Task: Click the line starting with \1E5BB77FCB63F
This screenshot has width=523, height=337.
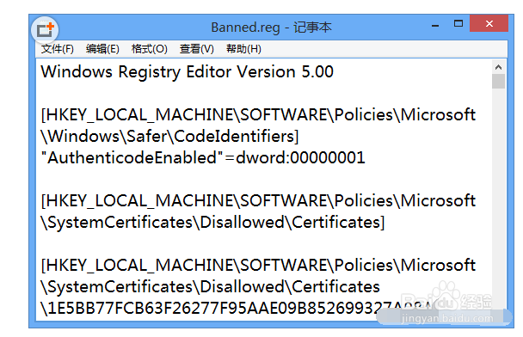Action: (x=237, y=308)
